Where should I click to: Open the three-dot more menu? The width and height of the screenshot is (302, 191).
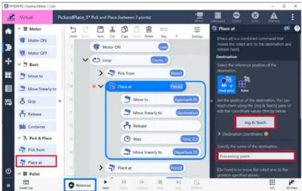pos(292,17)
